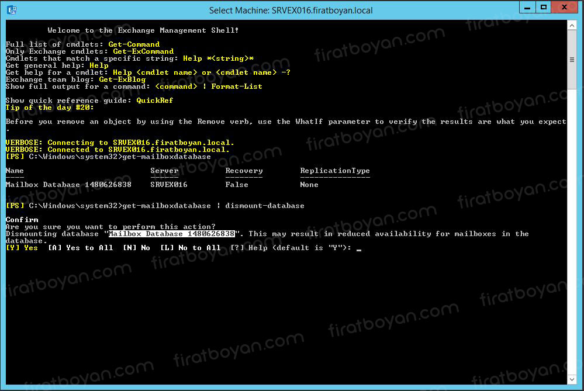Click the 'Help *<string>*' text
This screenshot has height=391, width=584.
(x=218, y=58)
